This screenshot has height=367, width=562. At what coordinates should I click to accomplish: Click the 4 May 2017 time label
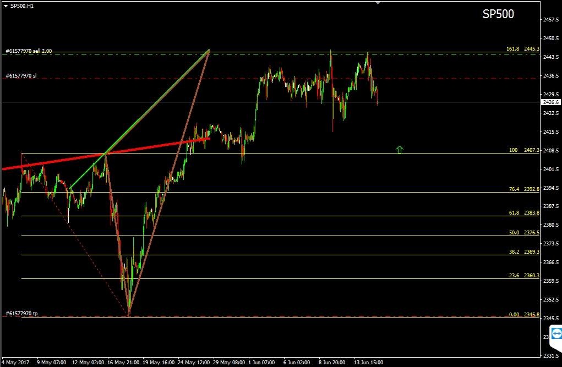click(16, 363)
